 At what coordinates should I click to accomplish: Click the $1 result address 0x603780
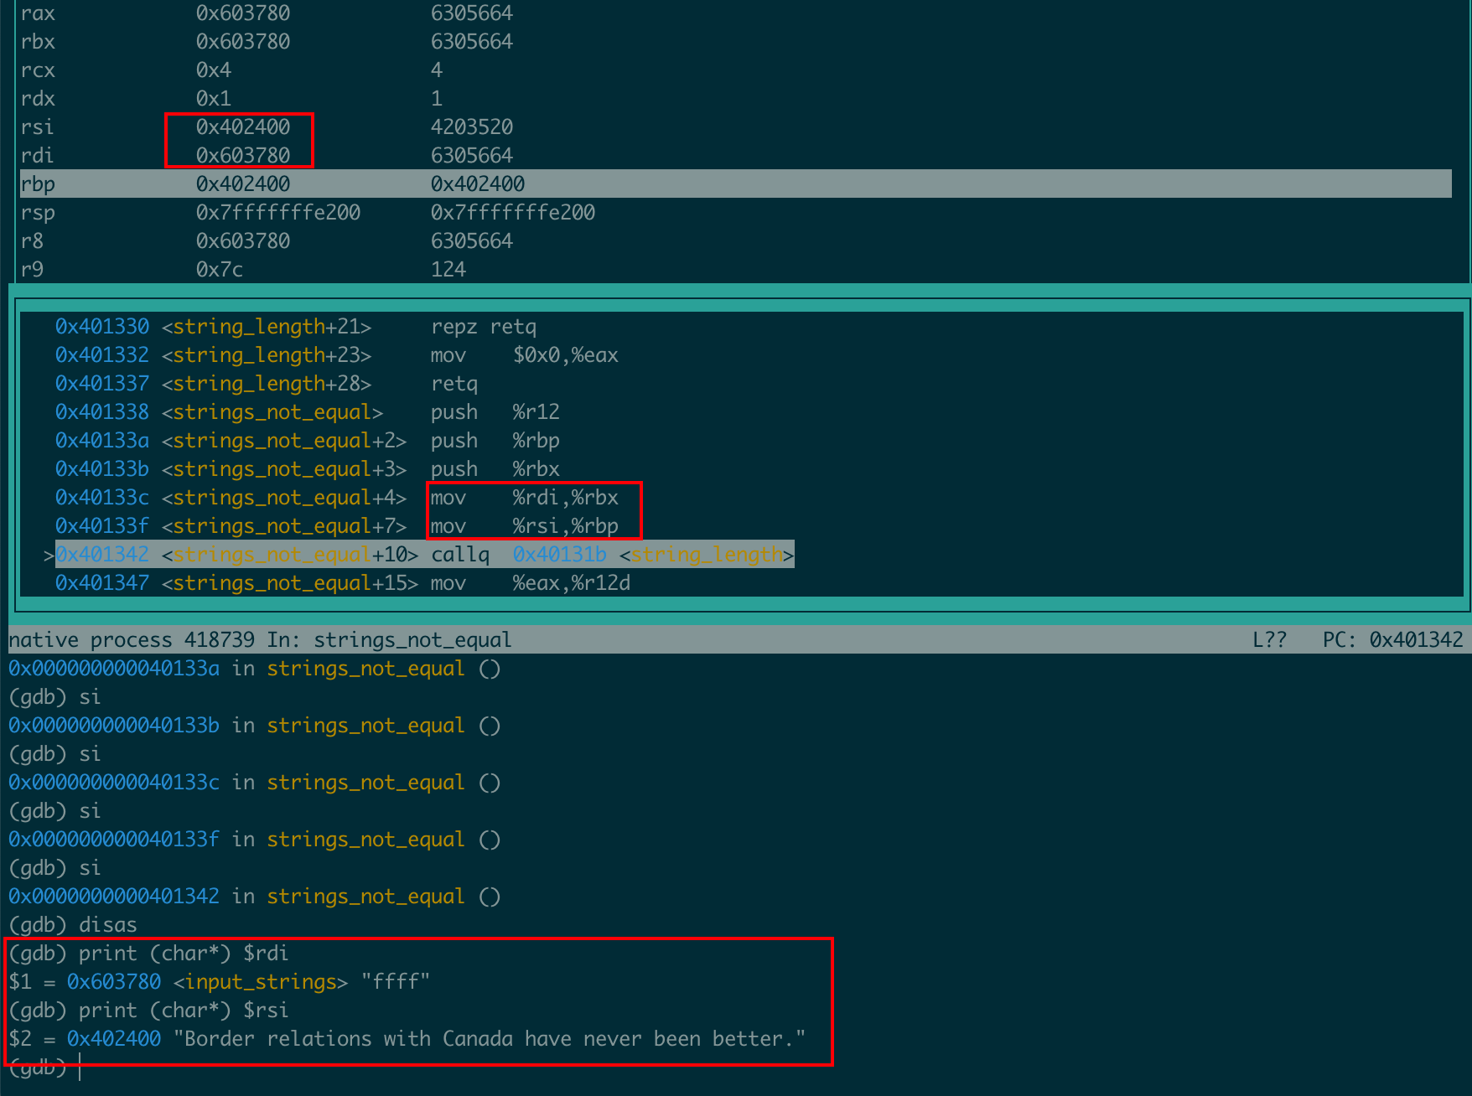click(x=114, y=982)
